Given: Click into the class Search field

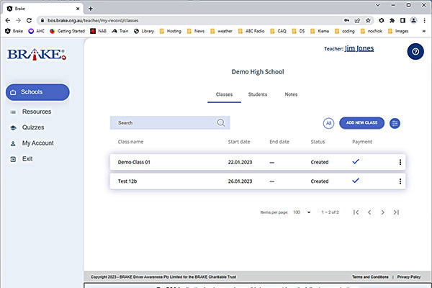Looking at the screenshot, I should [x=164, y=123].
